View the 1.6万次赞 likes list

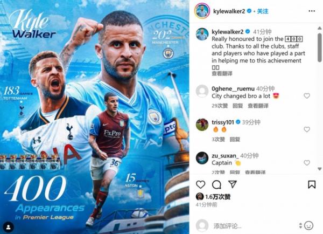click(x=217, y=197)
